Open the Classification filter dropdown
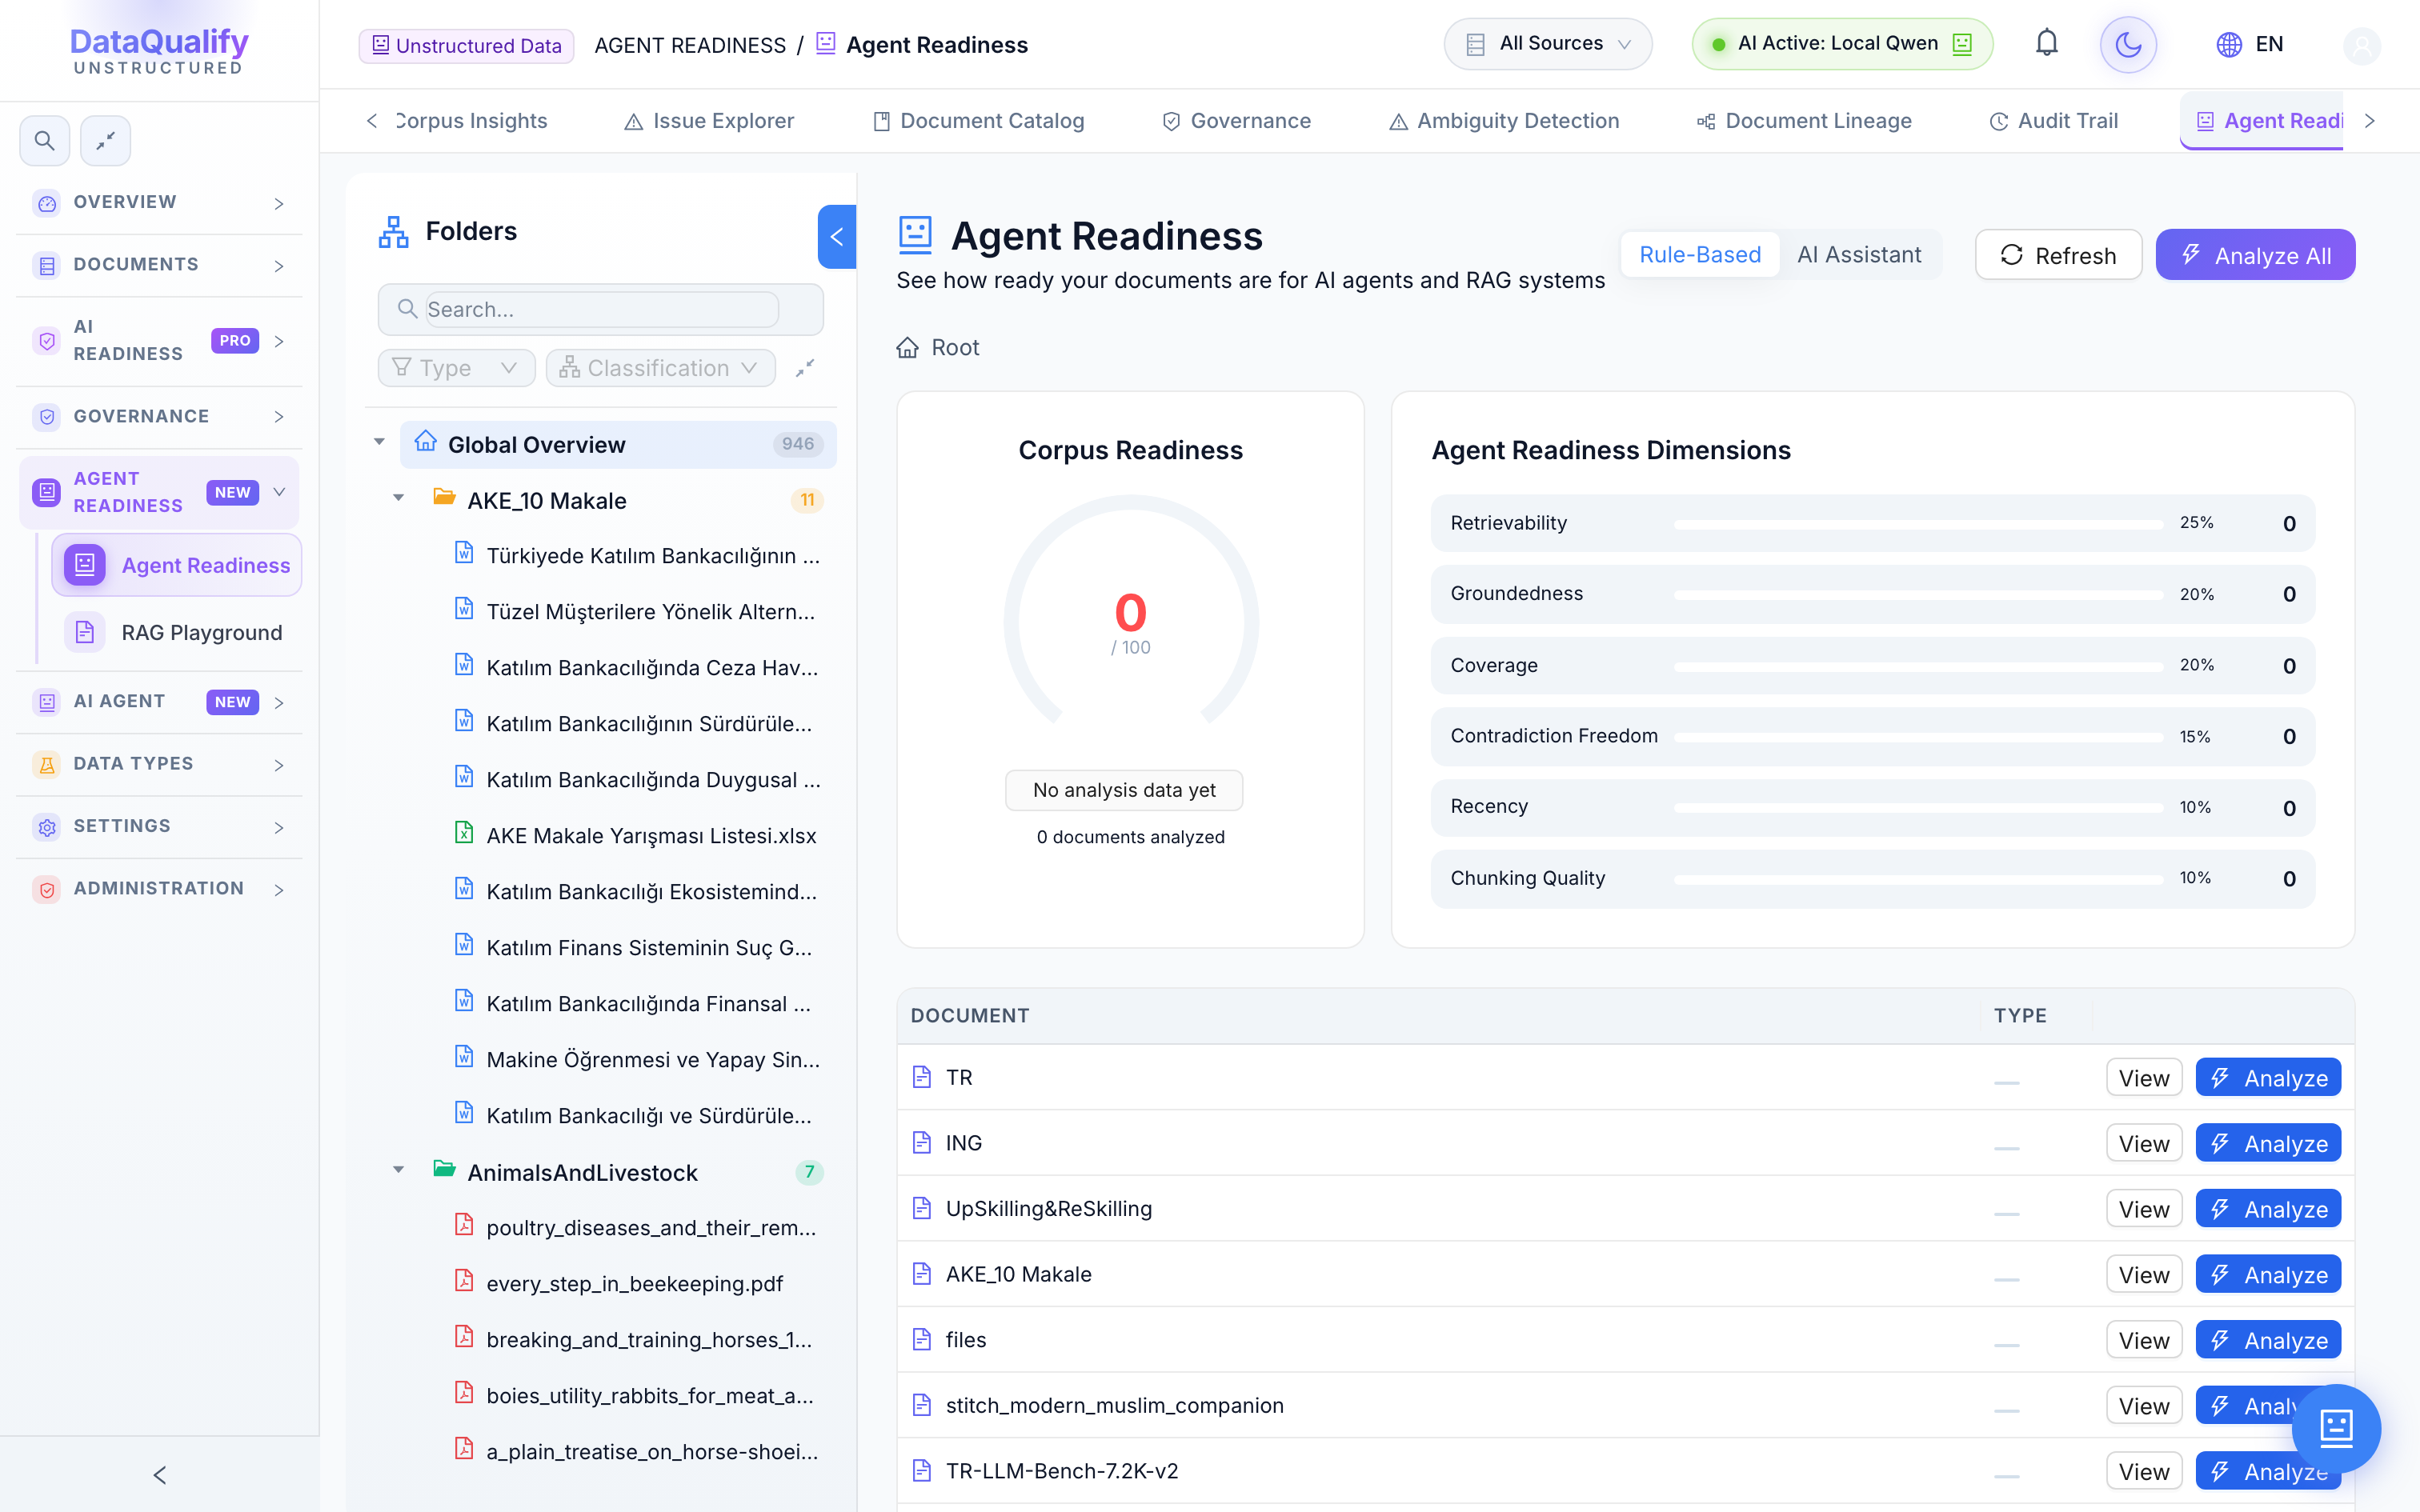The width and height of the screenshot is (2420, 1512). click(660, 368)
